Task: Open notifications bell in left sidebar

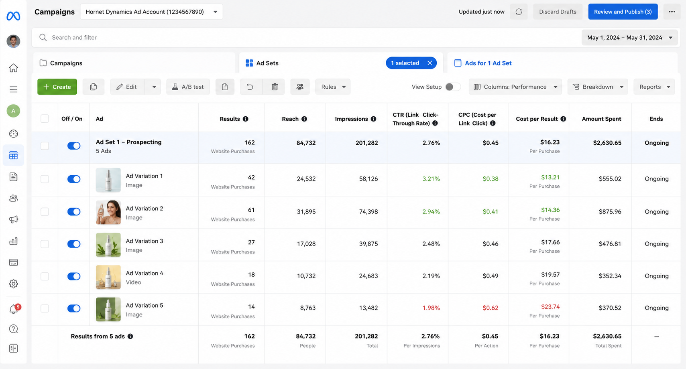Action: (14, 308)
